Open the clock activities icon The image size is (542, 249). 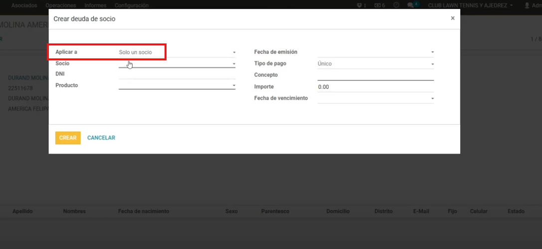point(396,5)
